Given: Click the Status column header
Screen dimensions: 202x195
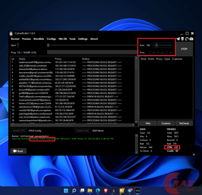Looking at the screenshot, I should [x=86, y=59].
